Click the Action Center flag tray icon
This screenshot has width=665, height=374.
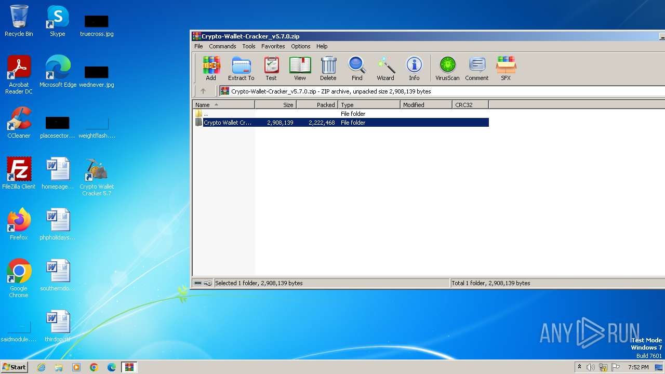tap(616, 367)
